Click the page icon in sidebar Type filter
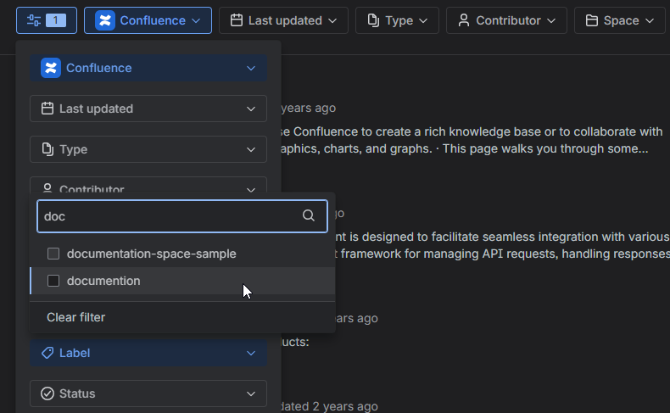This screenshot has width=670, height=413. pos(47,149)
